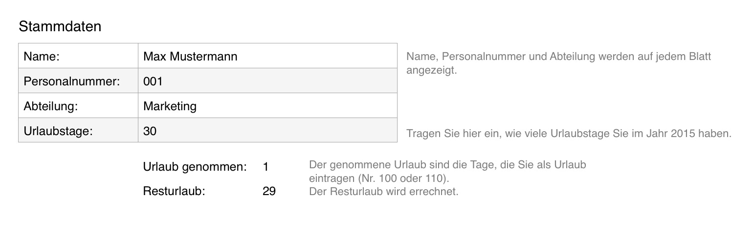The image size is (754, 238).
Task: Click the Stammdaten heading
Action: pos(60,27)
